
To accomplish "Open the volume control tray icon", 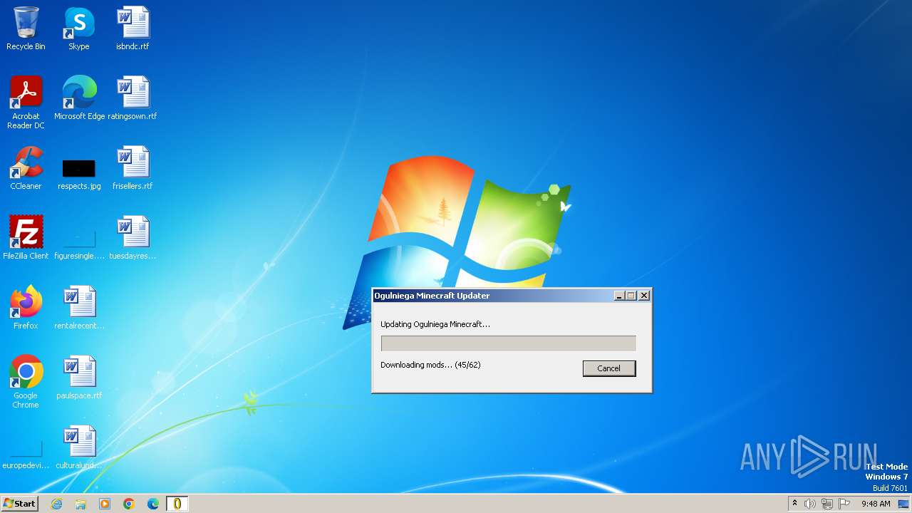I will tap(809, 504).
